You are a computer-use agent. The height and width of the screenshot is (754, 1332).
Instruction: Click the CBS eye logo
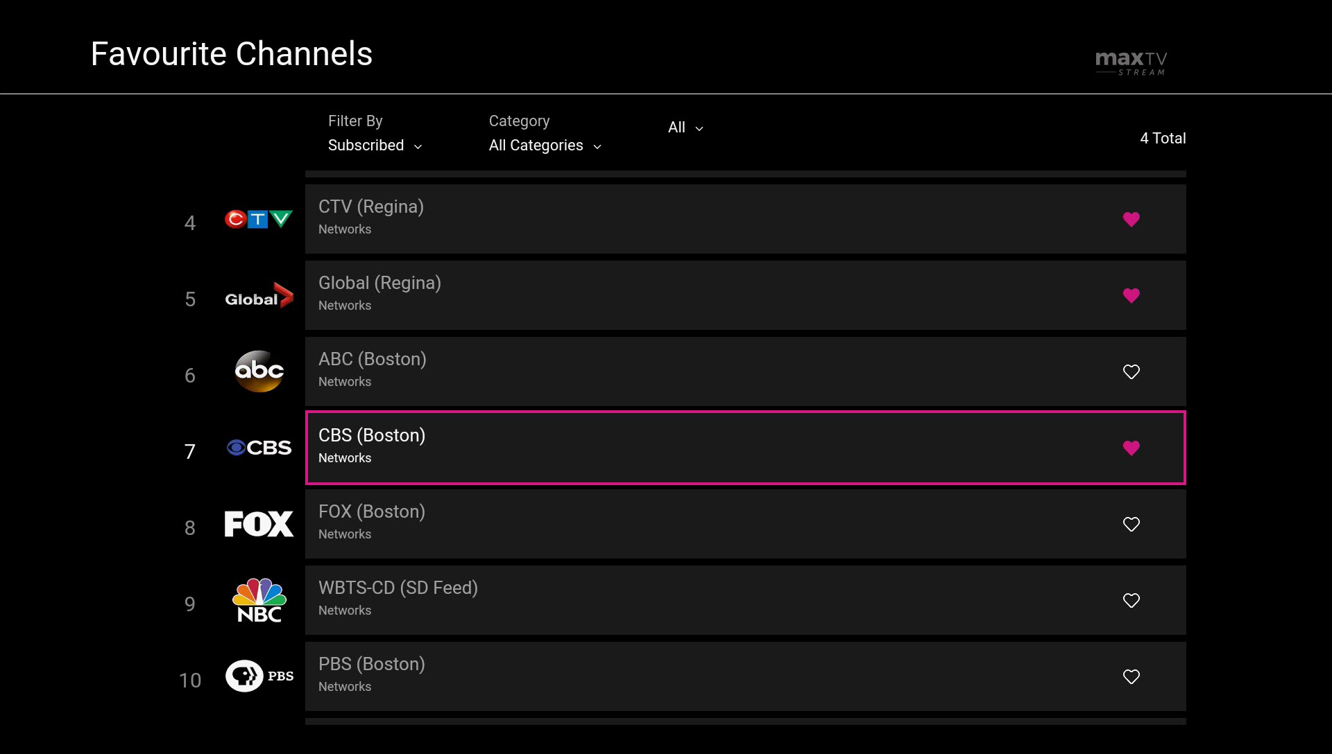(259, 448)
